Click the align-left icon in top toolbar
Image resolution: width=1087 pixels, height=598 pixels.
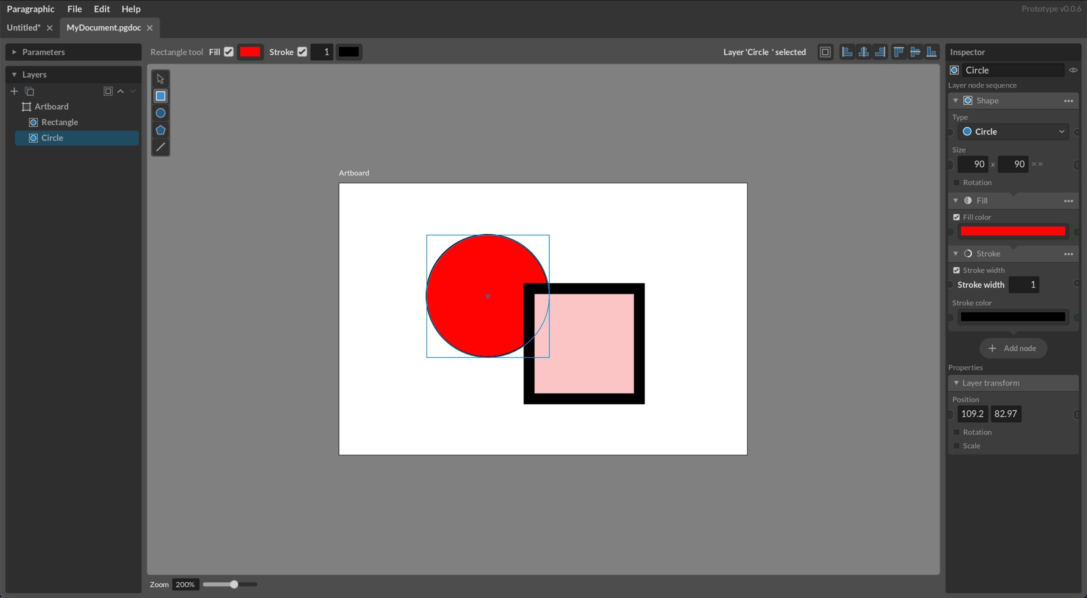tap(845, 51)
